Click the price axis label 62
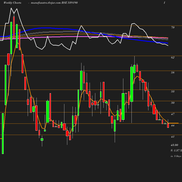The height and width of the screenshot is (182, 182). [173, 58]
